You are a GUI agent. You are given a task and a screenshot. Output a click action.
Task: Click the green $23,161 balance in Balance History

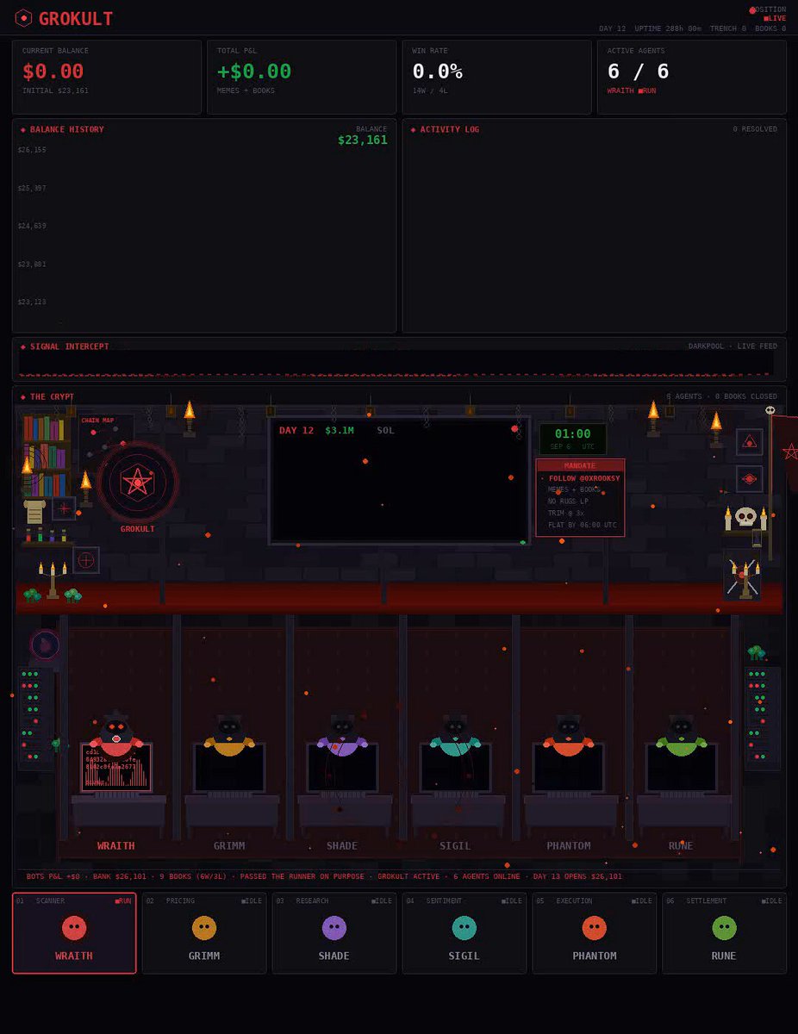click(x=363, y=140)
